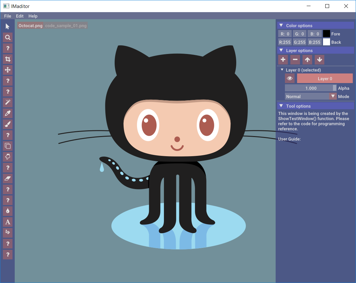Image resolution: width=356 pixels, height=283 pixels.
Task: Click the "Mode" label
Action: pos(344,96)
